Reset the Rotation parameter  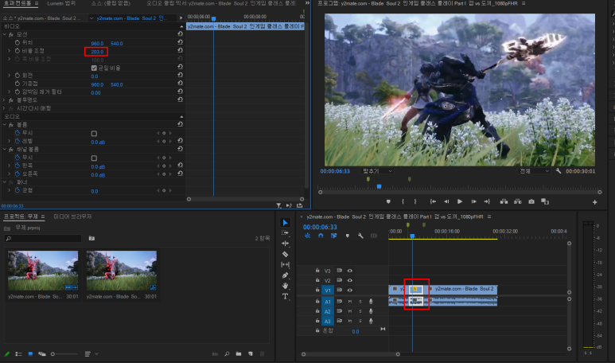click(x=180, y=75)
